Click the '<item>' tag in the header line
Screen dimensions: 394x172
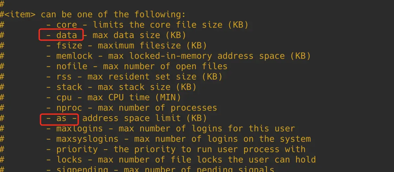point(20,14)
